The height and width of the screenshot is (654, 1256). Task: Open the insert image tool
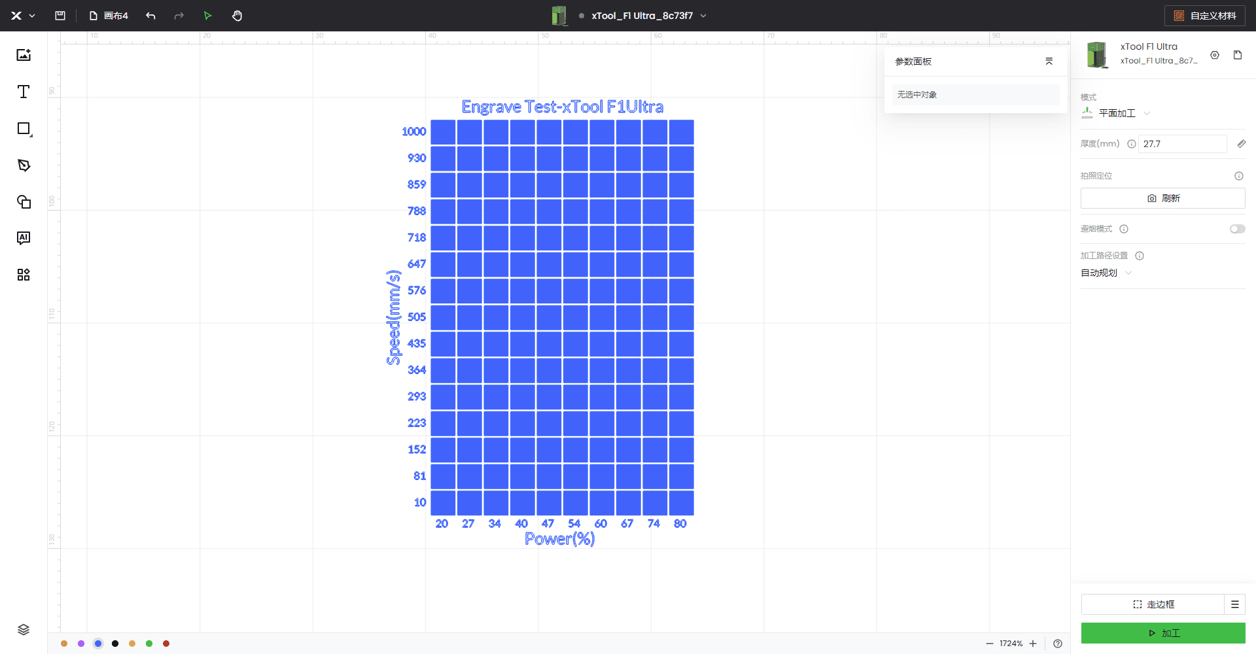(24, 55)
